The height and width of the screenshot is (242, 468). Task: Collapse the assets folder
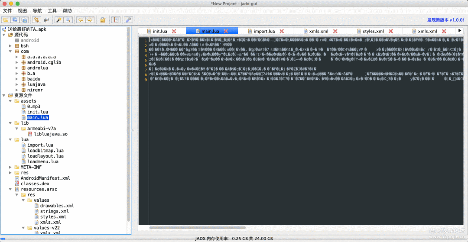[x=10, y=101]
